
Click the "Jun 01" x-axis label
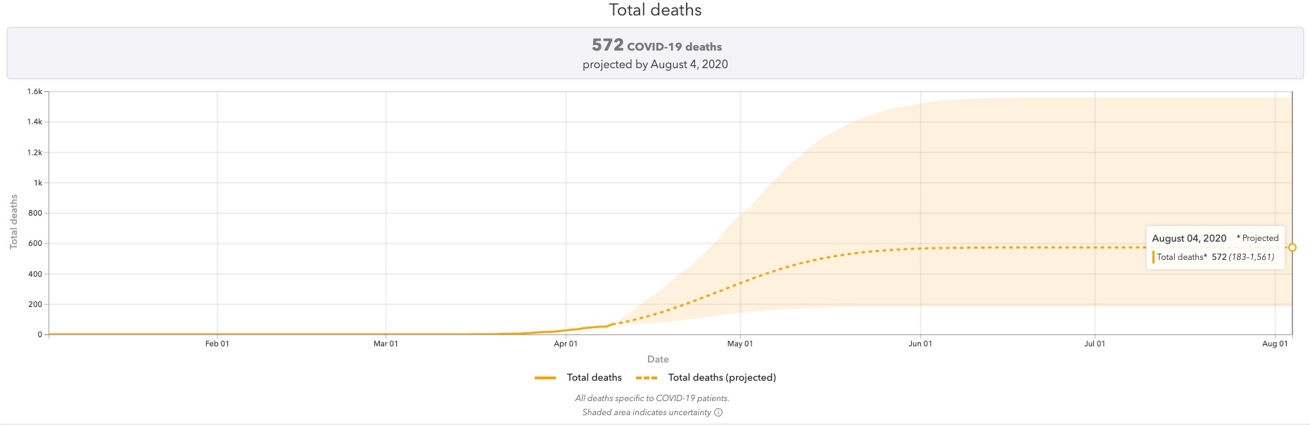click(920, 344)
